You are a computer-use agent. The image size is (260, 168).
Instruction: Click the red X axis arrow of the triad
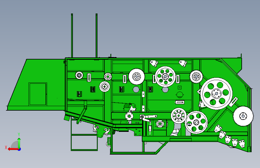pos(13,149)
